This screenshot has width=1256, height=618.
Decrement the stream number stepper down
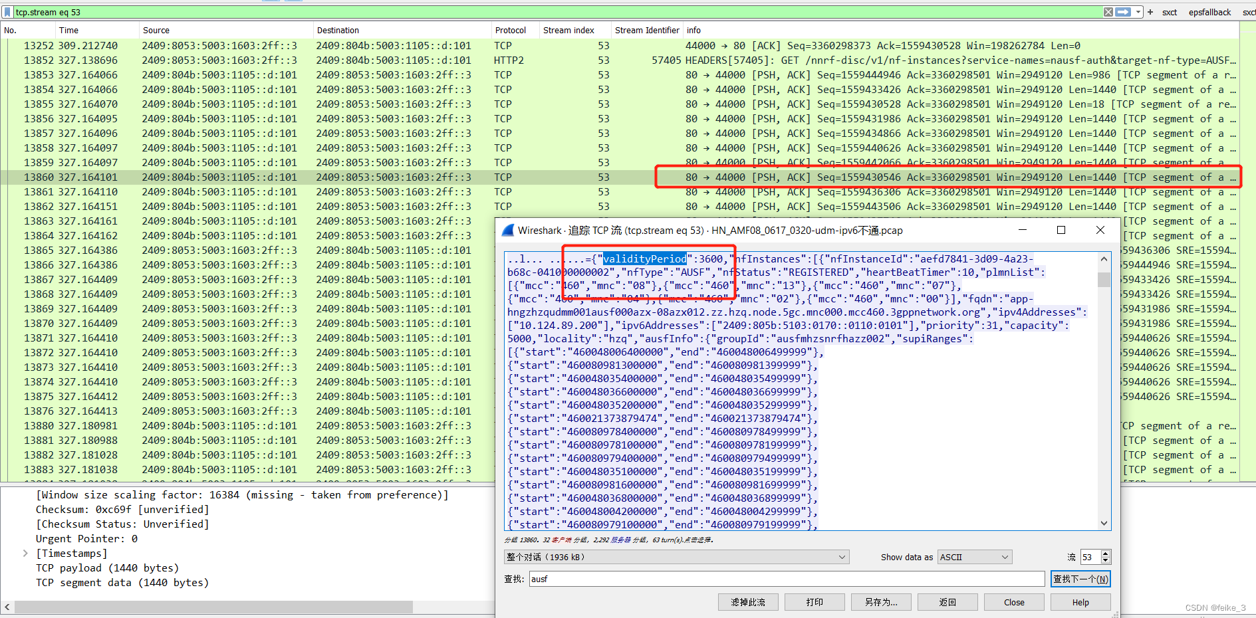pyautogui.click(x=1105, y=561)
